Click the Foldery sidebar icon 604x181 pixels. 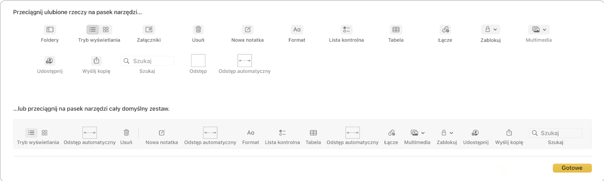pos(50,30)
